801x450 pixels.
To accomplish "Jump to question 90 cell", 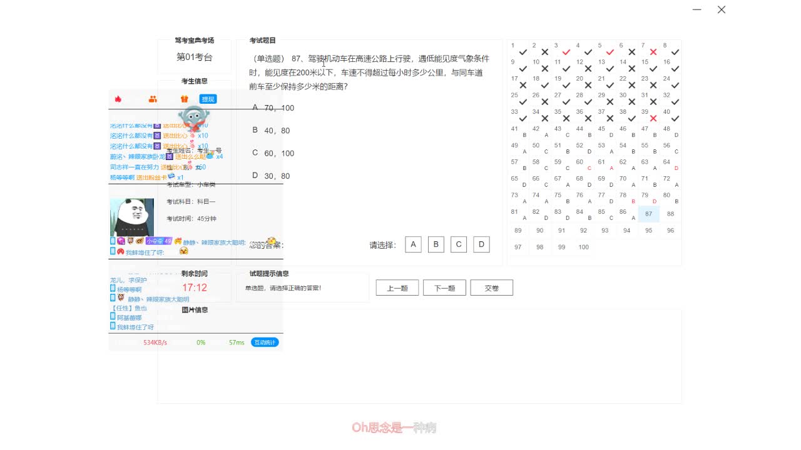I will point(539,231).
